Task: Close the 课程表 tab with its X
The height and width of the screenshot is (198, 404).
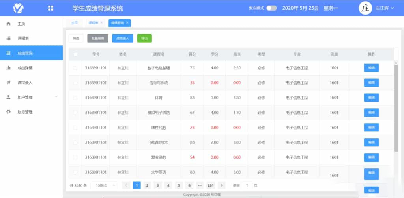Action: 101,22
